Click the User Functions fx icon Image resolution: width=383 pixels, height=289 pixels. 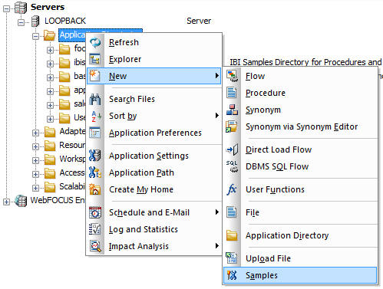(x=232, y=189)
